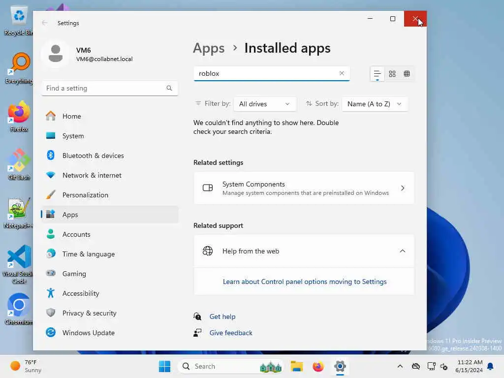Launch Visual Studio Code desktop shortcut
This screenshot has width=504, height=378.
click(x=18, y=264)
